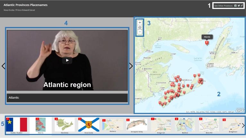This screenshot has width=246, height=138.
Task: Go to previous place with left arrow
Action: 3,66
